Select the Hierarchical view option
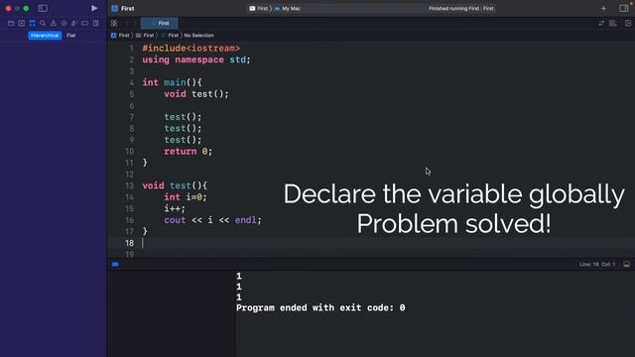This screenshot has width=635, height=357. [45, 36]
